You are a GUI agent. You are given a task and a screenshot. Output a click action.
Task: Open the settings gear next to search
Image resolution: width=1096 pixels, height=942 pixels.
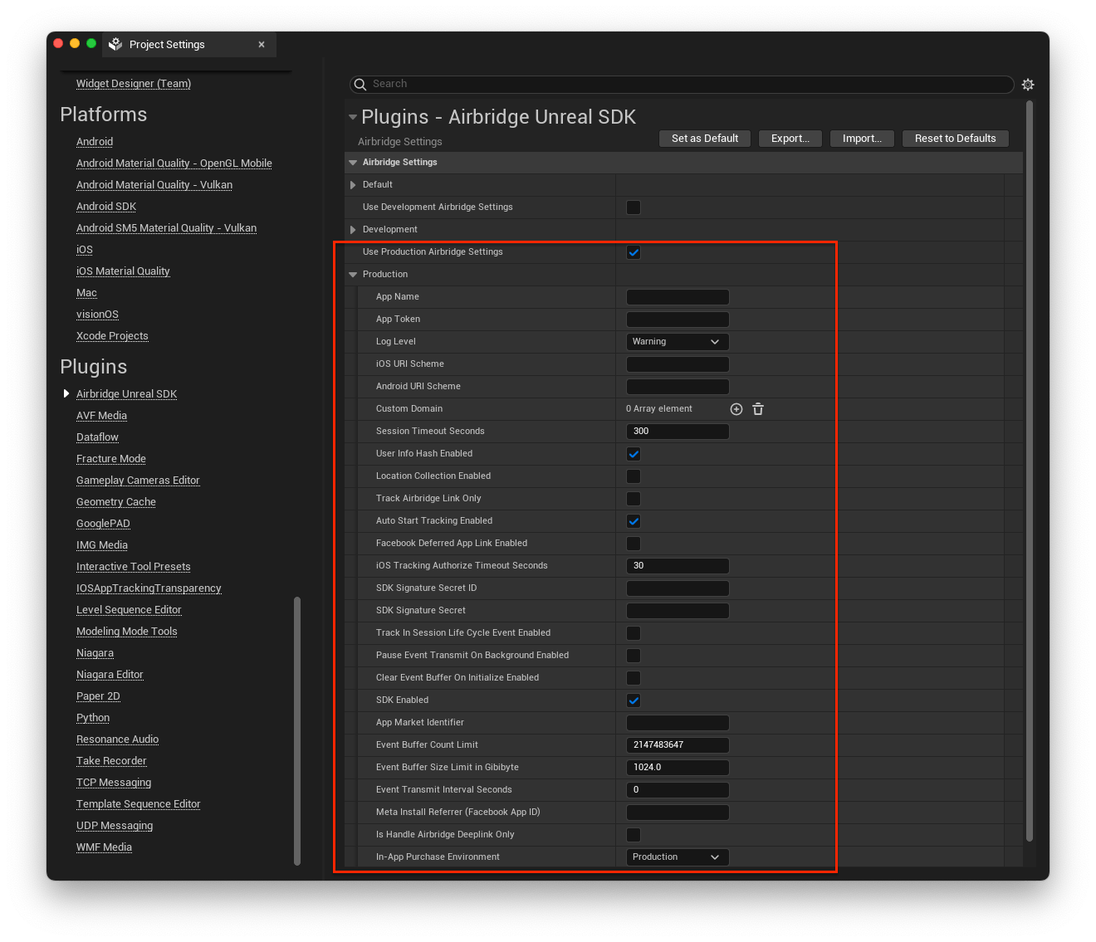(1028, 85)
